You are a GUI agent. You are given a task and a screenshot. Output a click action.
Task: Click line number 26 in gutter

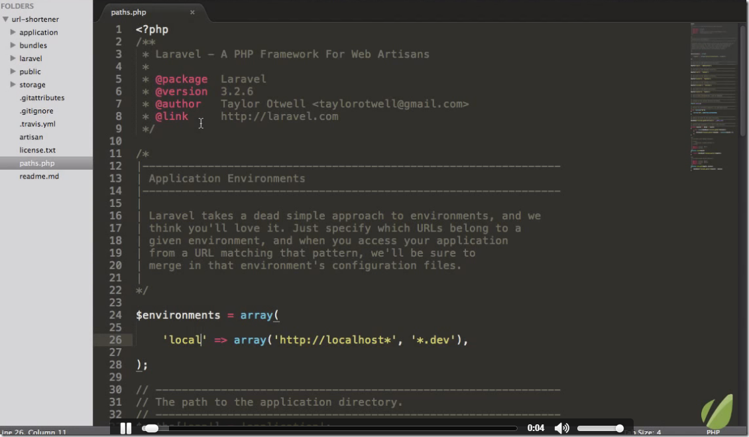point(115,340)
